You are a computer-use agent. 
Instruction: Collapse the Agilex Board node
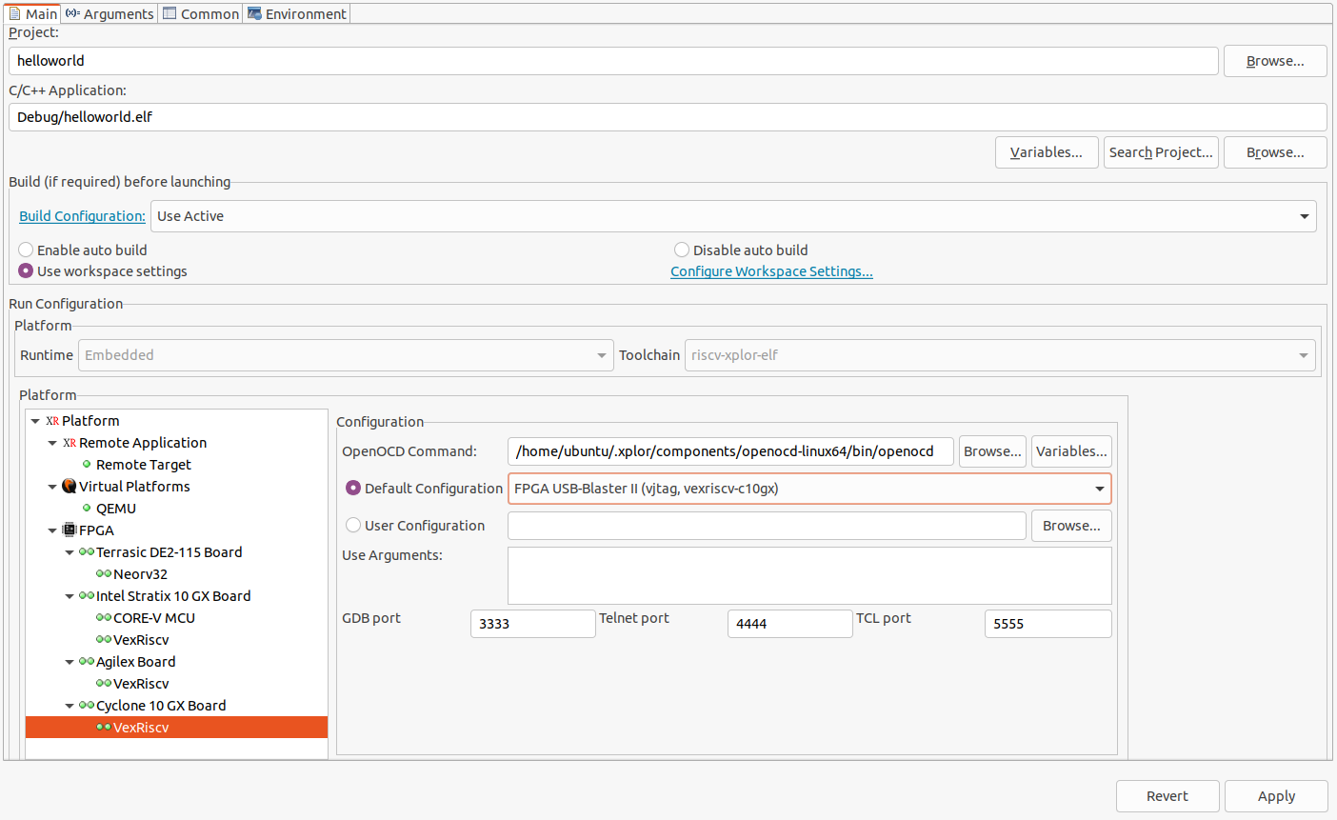coord(70,662)
